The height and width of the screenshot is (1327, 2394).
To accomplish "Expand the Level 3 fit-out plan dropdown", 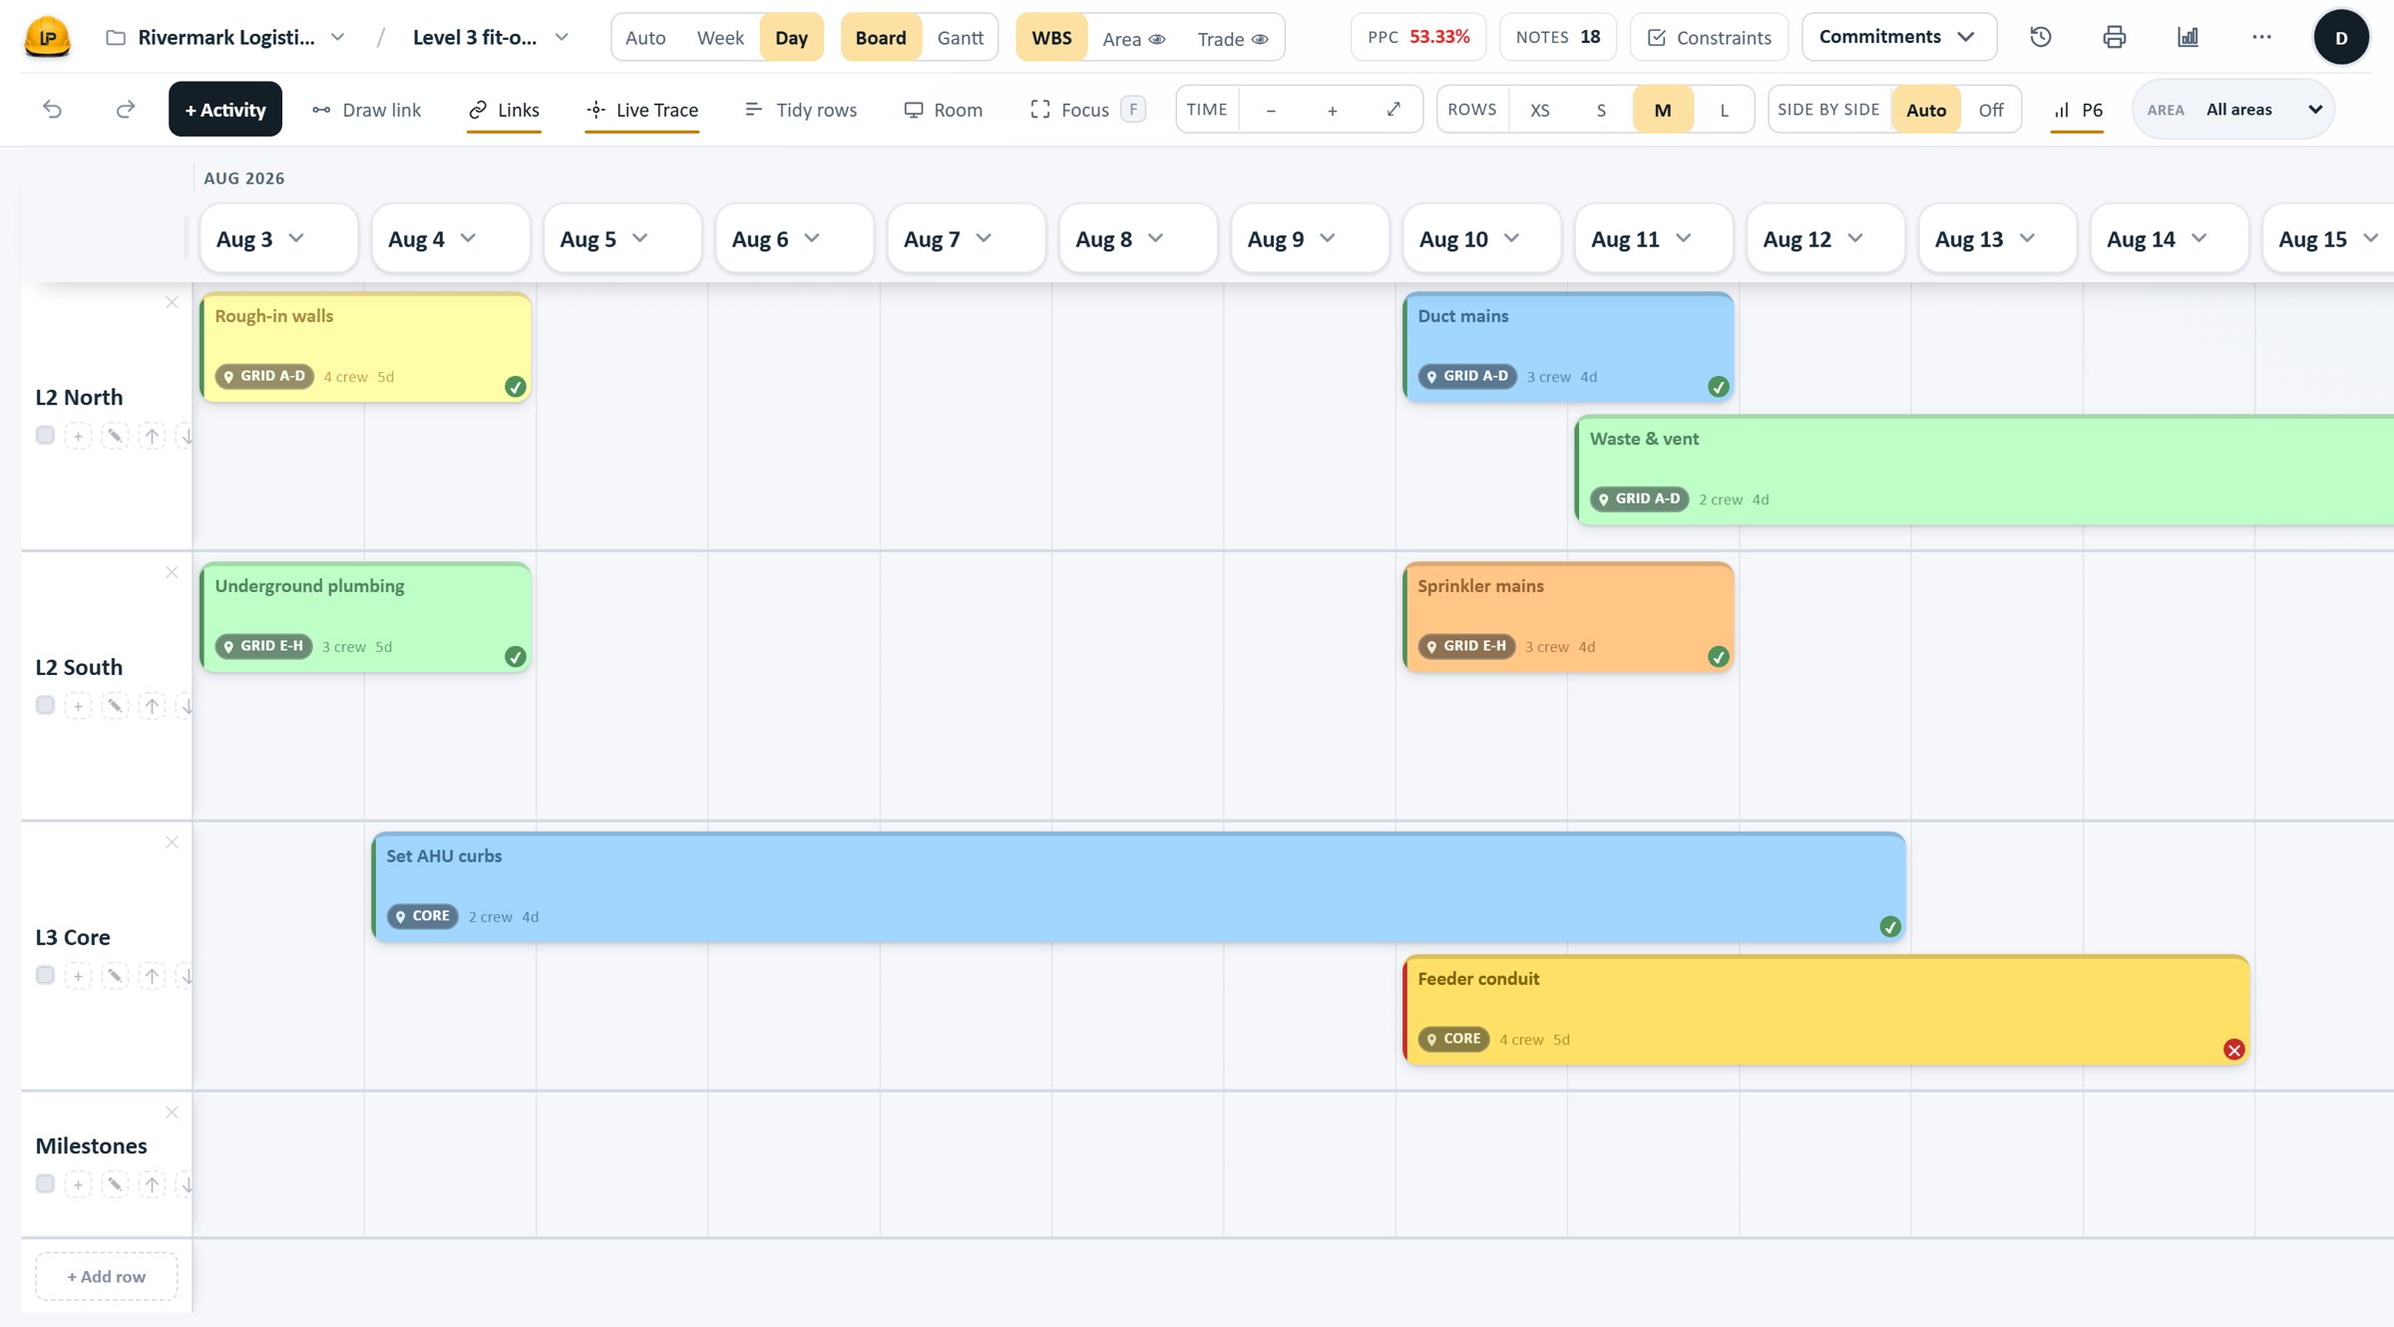I will pos(562,37).
